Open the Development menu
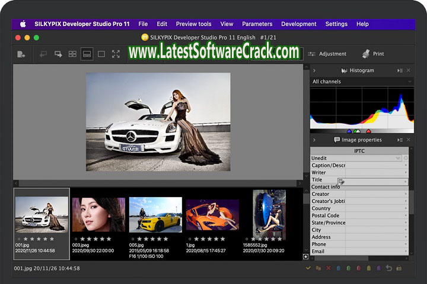The height and width of the screenshot is (284, 427). tap(298, 24)
